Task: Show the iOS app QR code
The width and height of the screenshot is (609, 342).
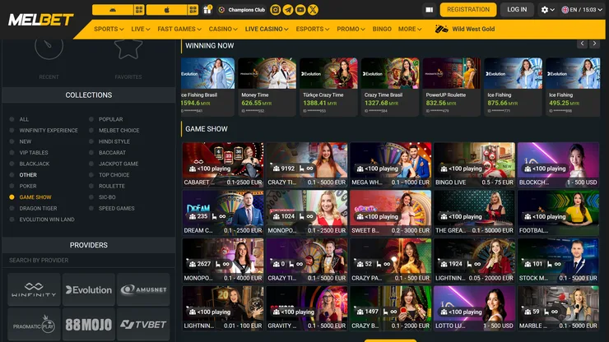Action: click(193, 10)
